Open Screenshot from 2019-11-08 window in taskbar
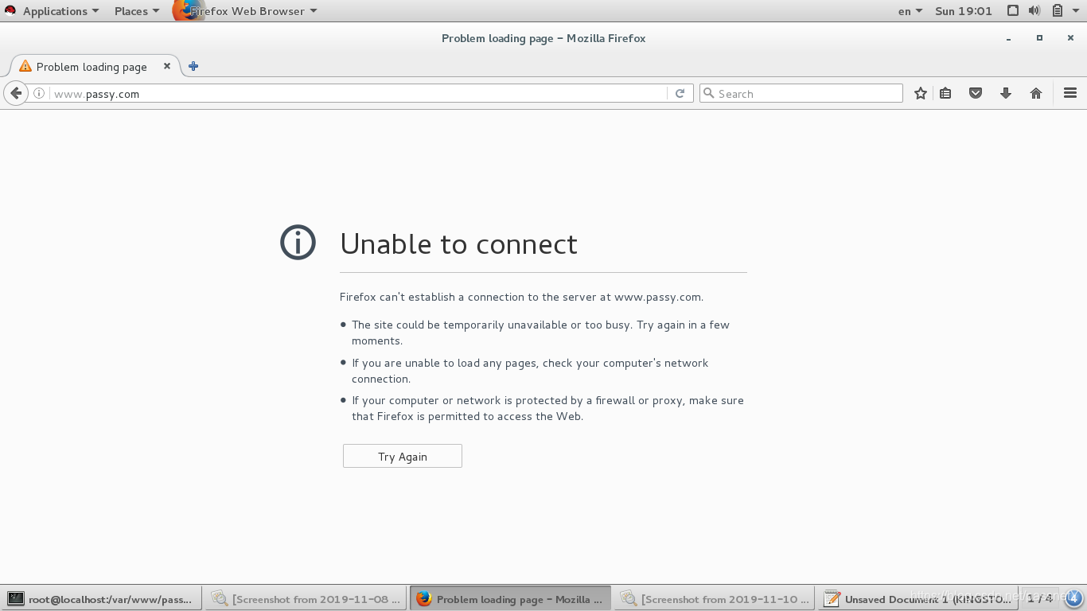This screenshot has height=611, width=1087. point(306,599)
